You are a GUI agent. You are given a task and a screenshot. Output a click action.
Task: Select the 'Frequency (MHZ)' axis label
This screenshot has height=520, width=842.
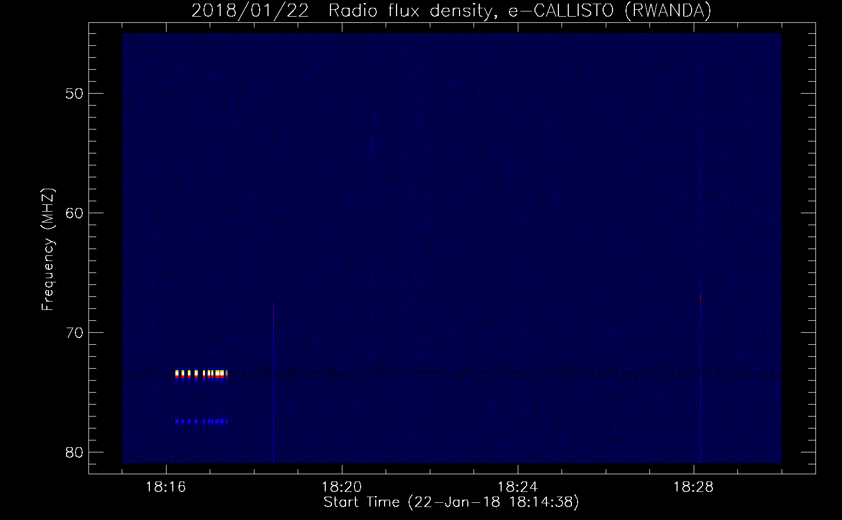pyautogui.click(x=48, y=250)
